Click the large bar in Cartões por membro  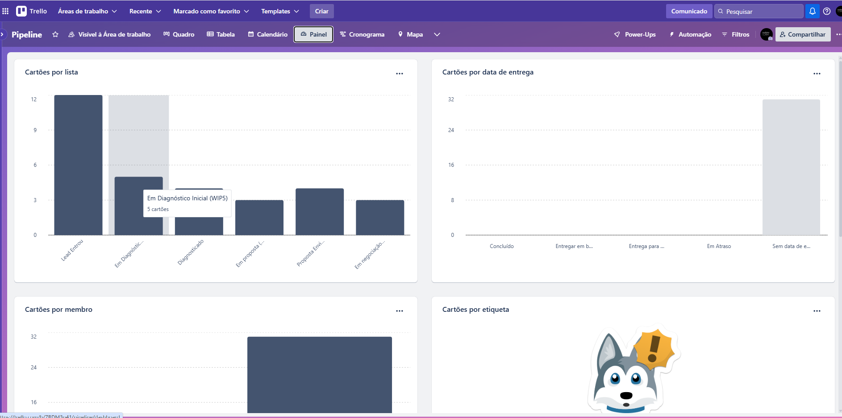320,375
